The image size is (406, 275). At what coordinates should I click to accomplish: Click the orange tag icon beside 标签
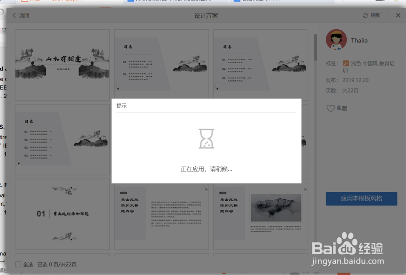(346, 63)
